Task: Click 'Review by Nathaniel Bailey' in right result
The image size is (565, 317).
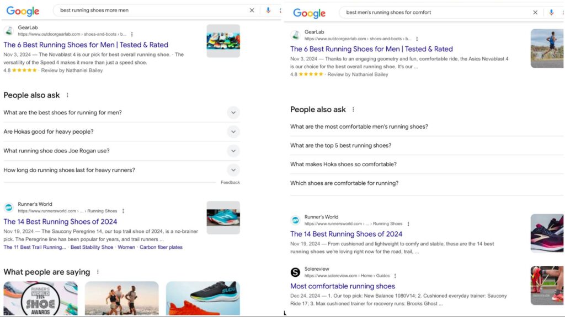Action: (358, 74)
